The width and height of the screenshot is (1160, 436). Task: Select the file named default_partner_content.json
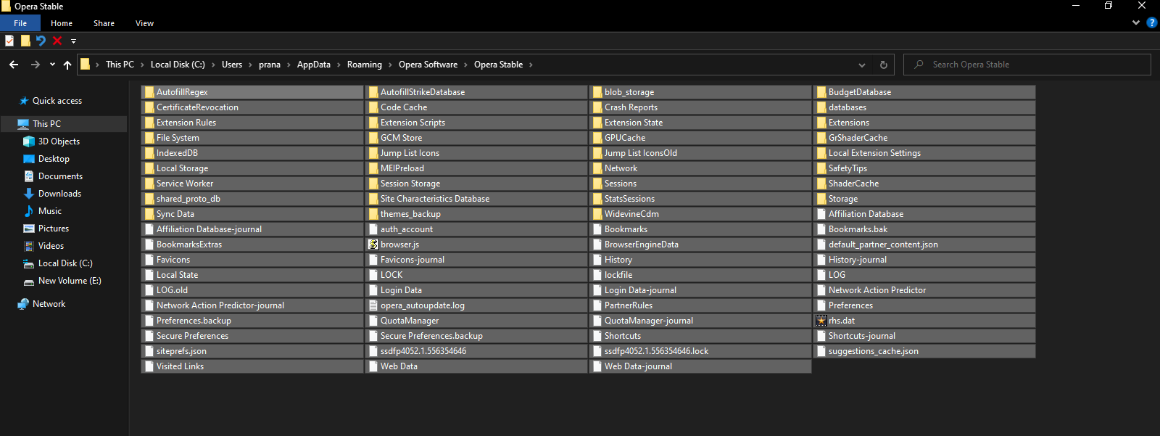[924, 244]
